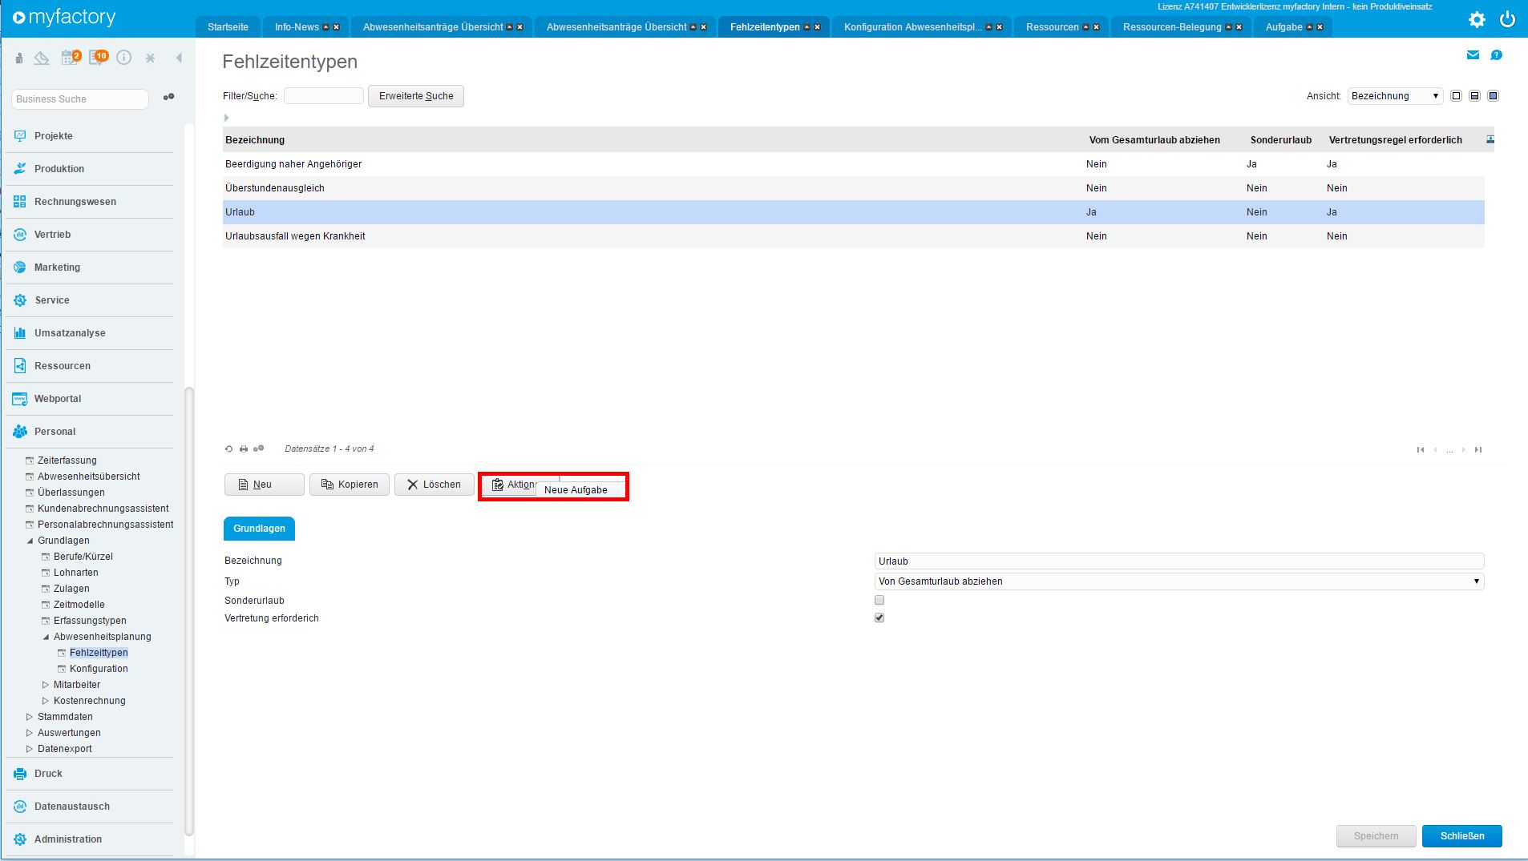The height and width of the screenshot is (861, 1528).
Task: Click the blue envelope mail icon
Action: pyautogui.click(x=1473, y=55)
